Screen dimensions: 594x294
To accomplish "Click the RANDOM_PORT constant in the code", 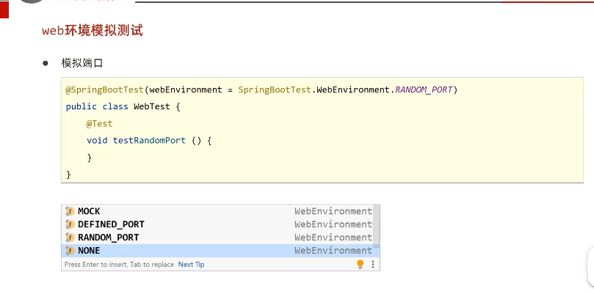I will 424,90.
